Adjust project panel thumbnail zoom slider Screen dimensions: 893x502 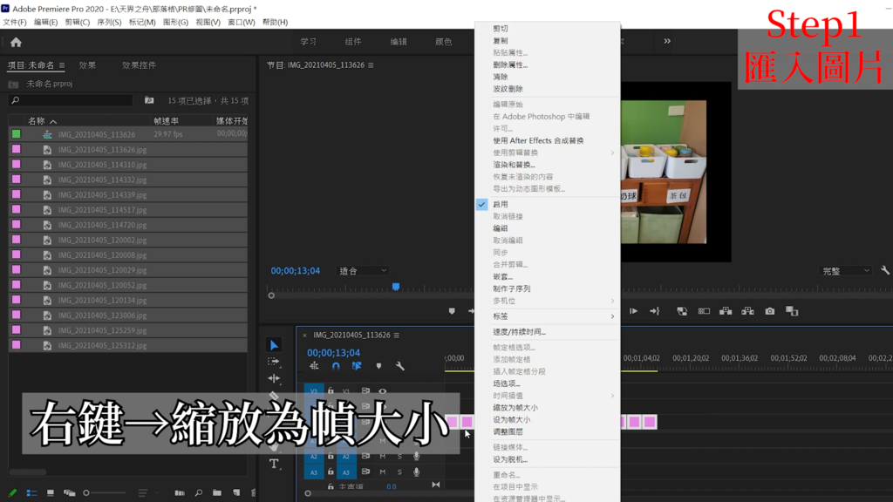coord(106,493)
